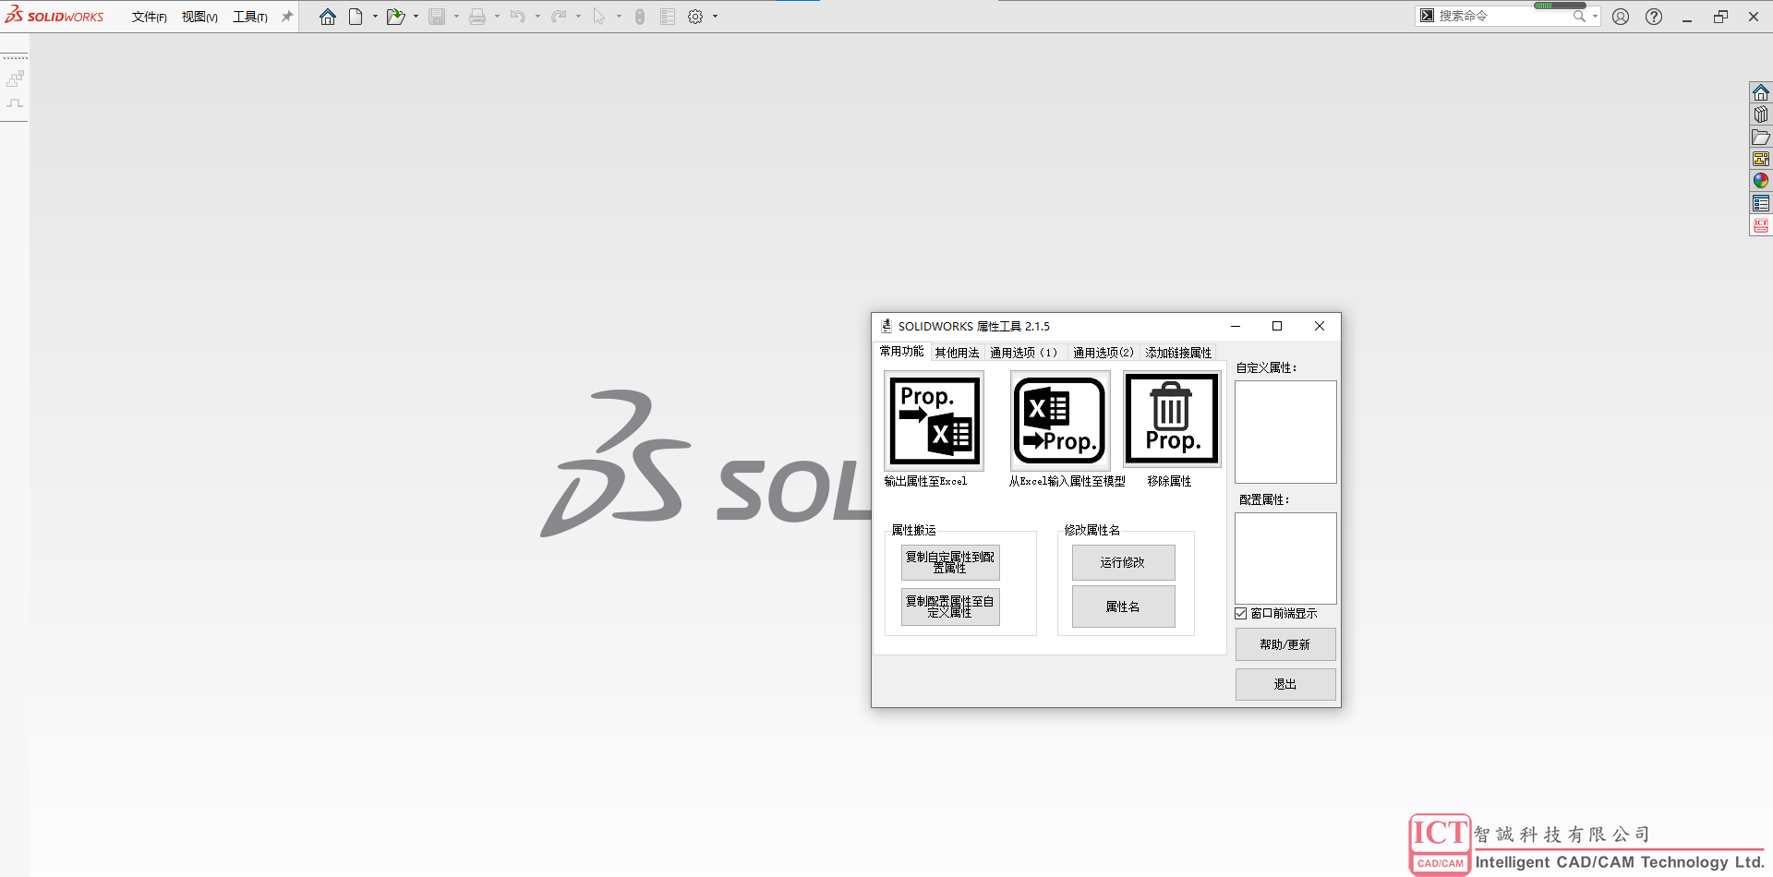The width and height of the screenshot is (1773, 877).
Task: Expand the Select tool dropdown arrow
Action: tap(619, 17)
